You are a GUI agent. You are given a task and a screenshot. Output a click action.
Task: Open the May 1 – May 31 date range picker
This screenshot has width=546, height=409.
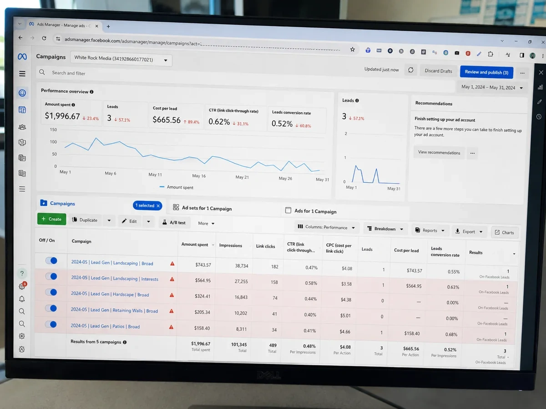pyautogui.click(x=492, y=87)
